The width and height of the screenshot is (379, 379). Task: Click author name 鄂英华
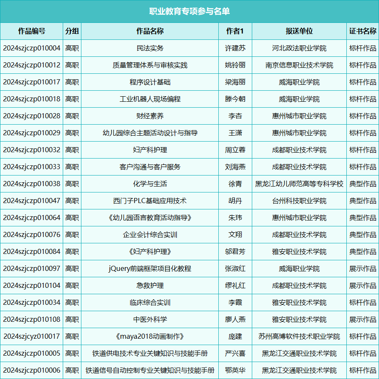[235, 370]
